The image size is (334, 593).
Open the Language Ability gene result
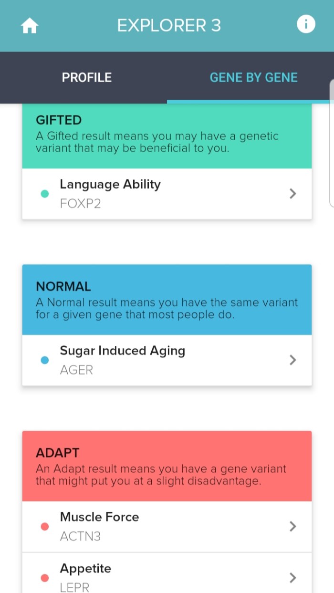coord(110,185)
